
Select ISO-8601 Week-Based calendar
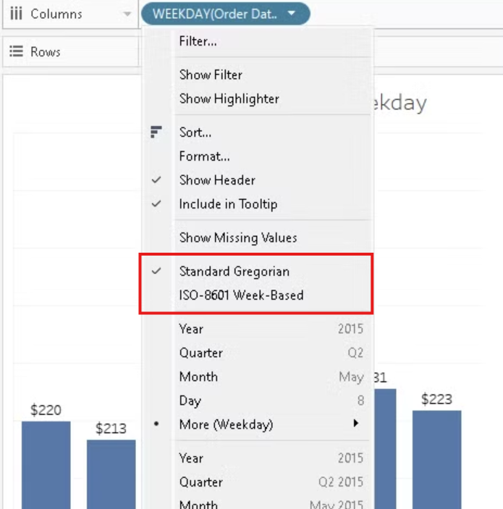pyautogui.click(x=241, y=295)
